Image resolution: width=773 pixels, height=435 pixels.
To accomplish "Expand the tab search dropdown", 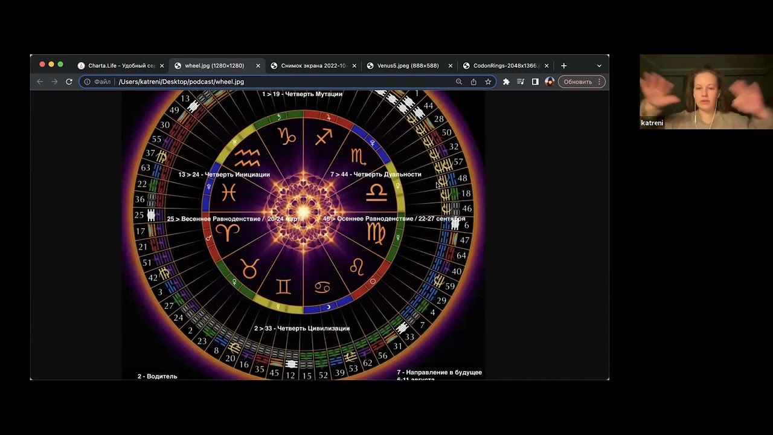I will pyautogui.click(x=599, y=65).
